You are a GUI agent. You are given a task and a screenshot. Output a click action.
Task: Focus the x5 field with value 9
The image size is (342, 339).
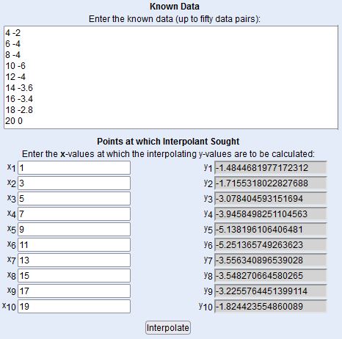[74, 230]
